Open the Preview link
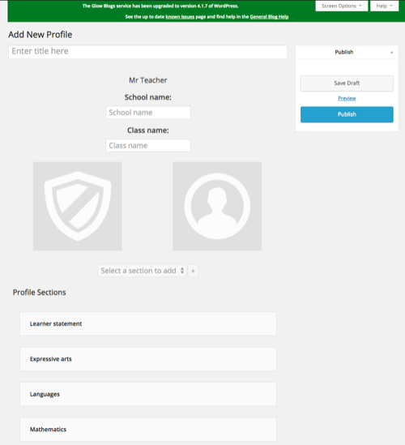Viewport: 405px width, 445px height. [347, 98]
